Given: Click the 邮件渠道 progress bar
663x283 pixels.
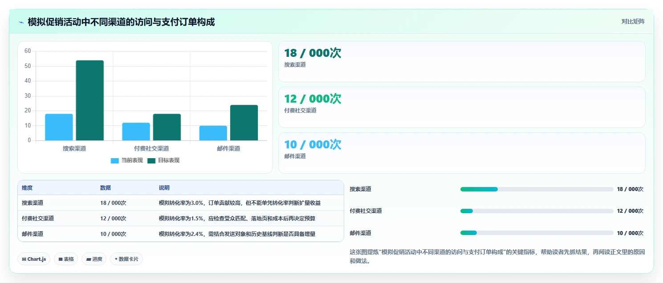Looking at the screenshot, I should coord(537,233).
